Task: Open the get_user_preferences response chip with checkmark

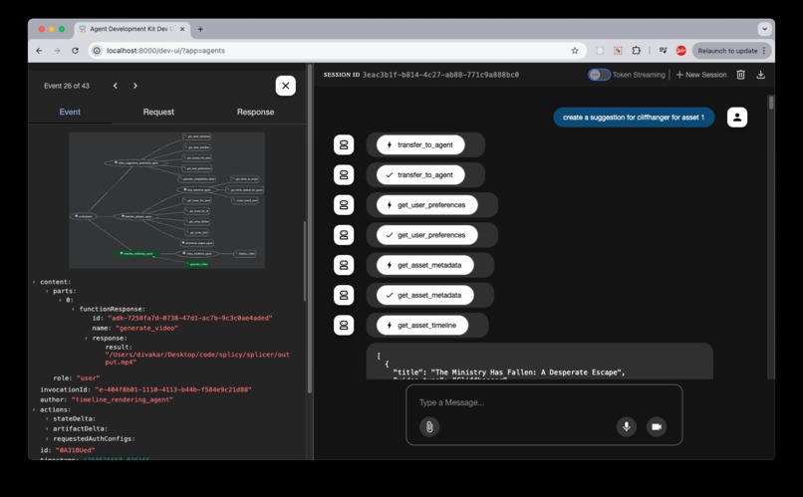Action: point(427,235)
